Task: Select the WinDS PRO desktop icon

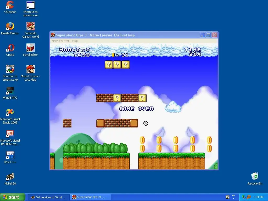Action: click(x=10, y=93)
